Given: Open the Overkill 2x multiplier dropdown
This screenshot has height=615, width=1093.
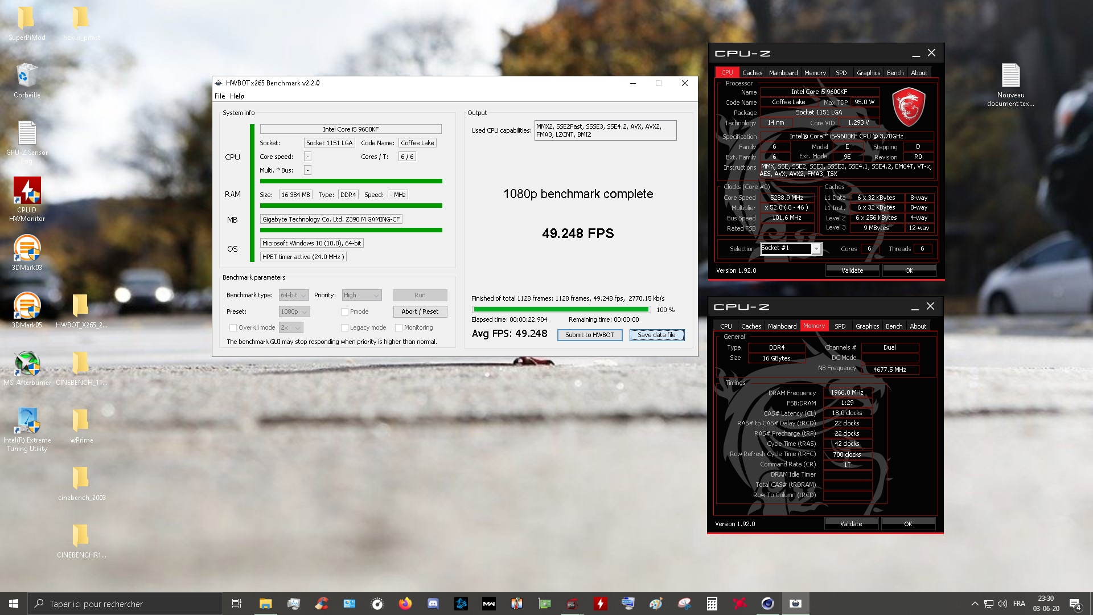Looking at the screenshot, I should pyautogui.click(x=291, y=327).
